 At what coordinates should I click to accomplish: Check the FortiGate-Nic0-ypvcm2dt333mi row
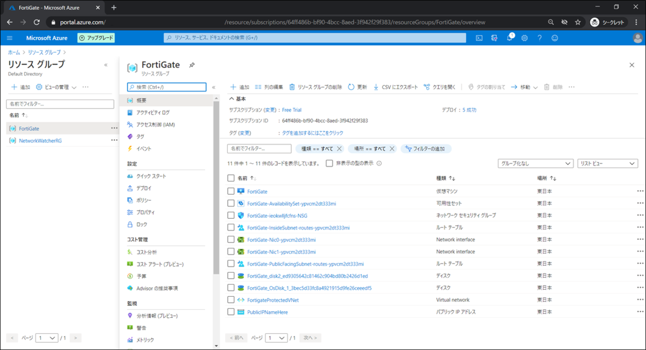[231, 239]
